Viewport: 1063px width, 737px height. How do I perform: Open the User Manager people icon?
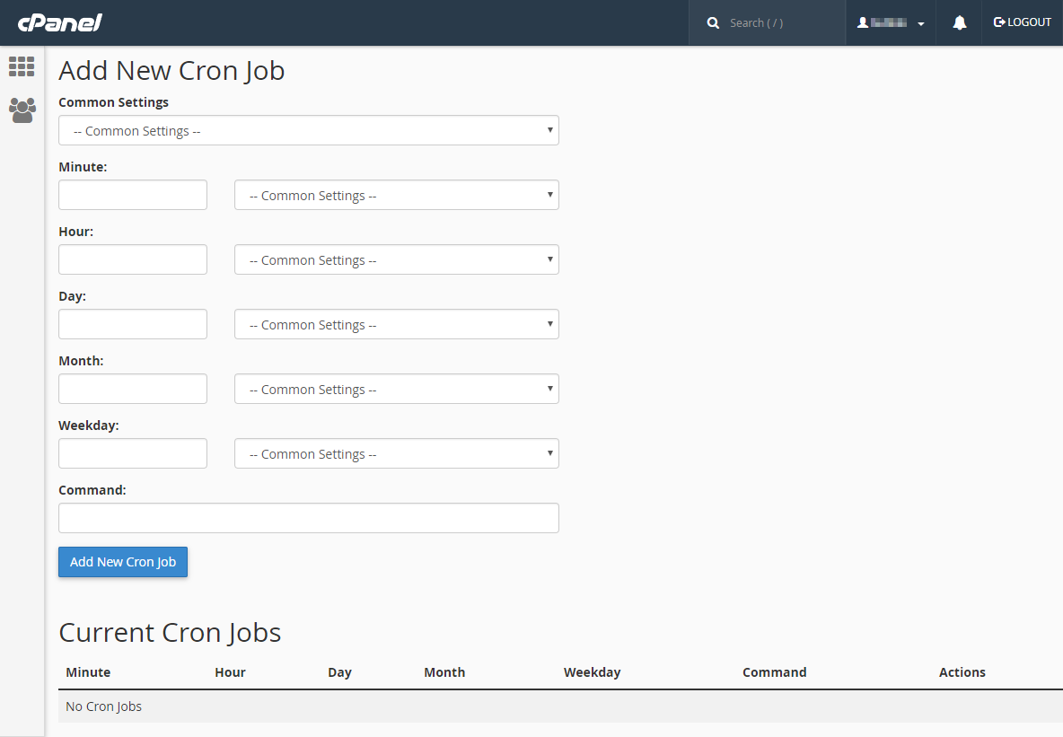(x=22, y=110)
